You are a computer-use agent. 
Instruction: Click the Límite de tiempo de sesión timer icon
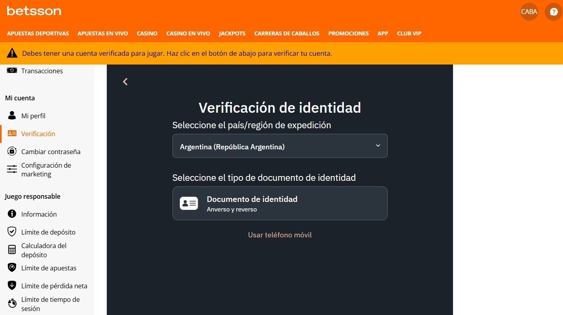[x=12, y=303]
